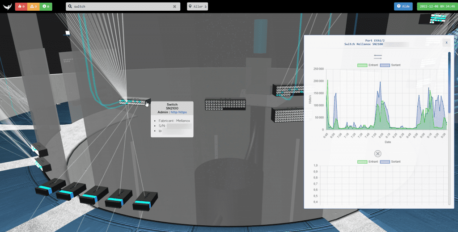Select the middle patch panel switch model
Viewport: 458px width, 232px height.
225,104
